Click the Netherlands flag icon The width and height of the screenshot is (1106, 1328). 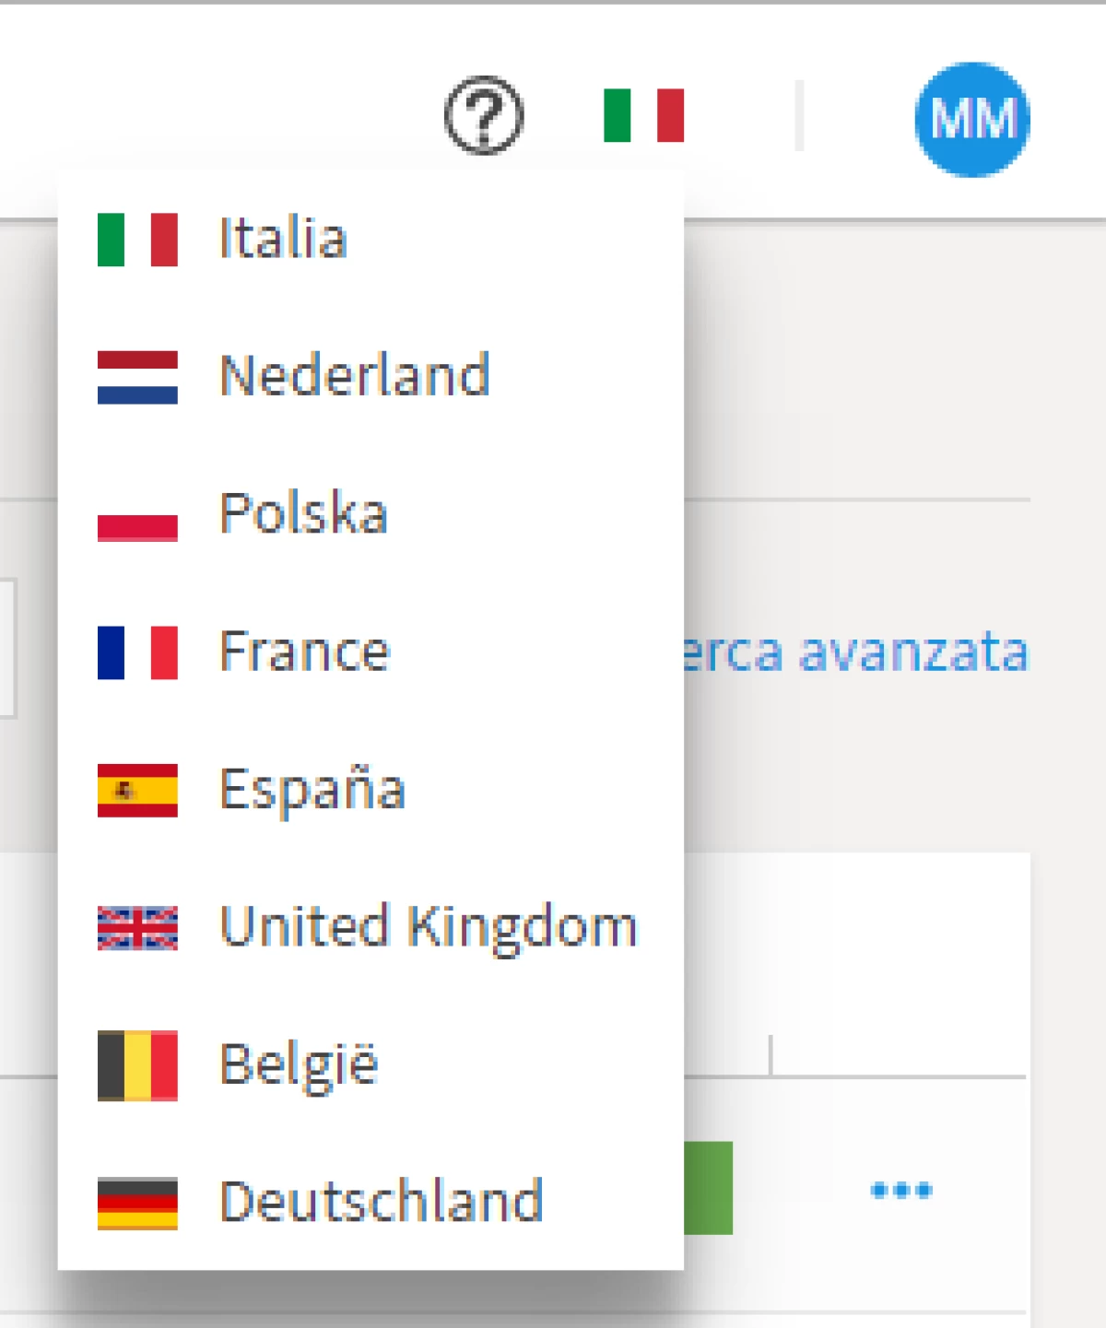137,377
